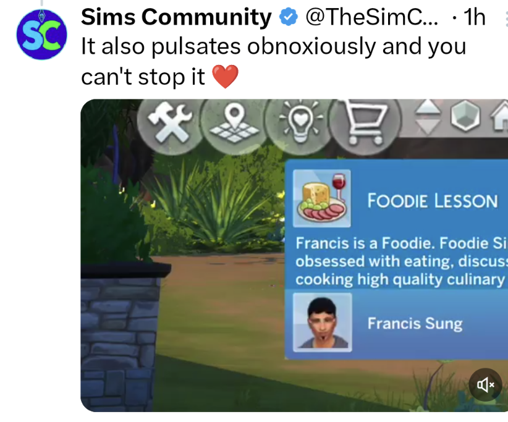The width and height of the screenshot is (508, 422).
Task: Click the blue verified badge
Action: 289,17
